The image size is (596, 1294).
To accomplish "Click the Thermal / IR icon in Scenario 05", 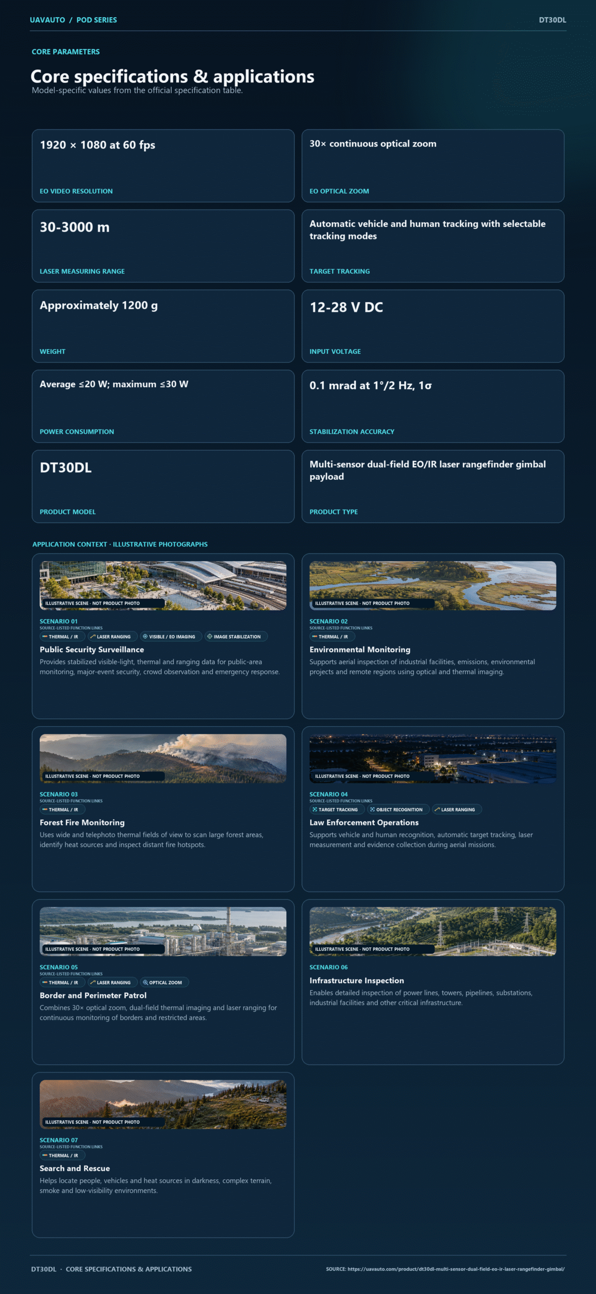I will [45, 982].
